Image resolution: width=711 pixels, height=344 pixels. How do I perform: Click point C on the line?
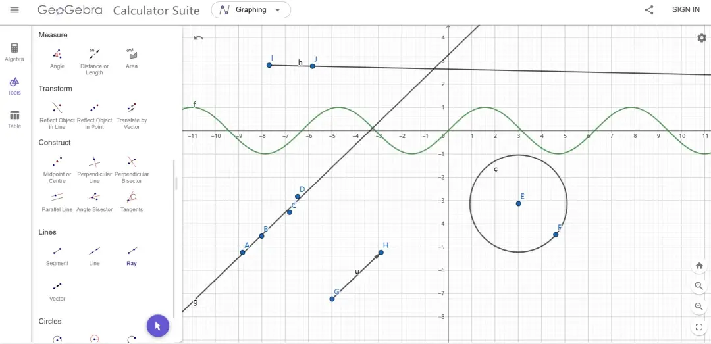click(289, 212)
